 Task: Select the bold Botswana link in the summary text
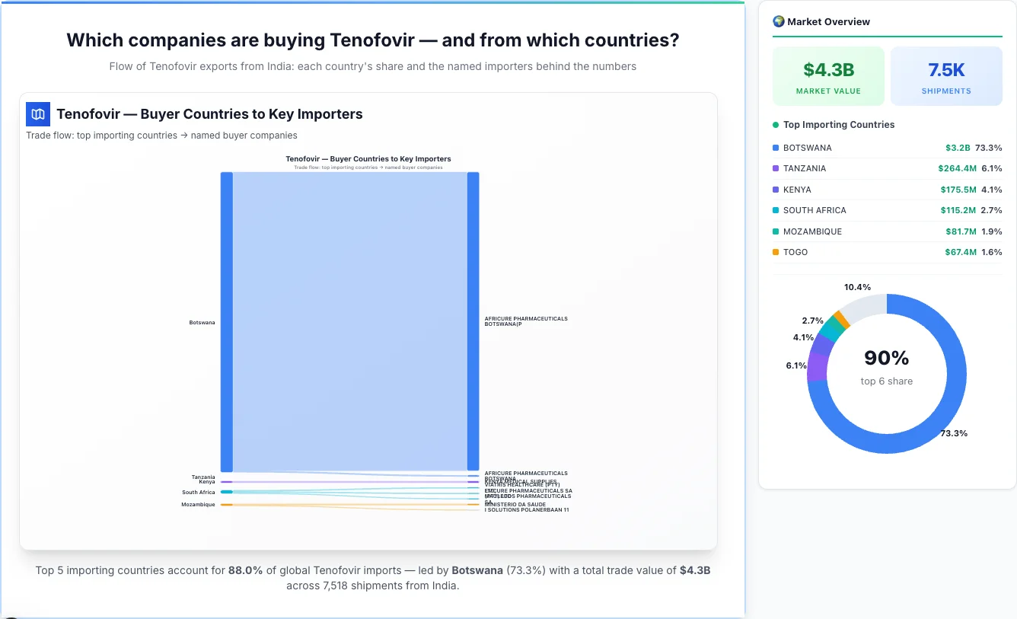(x=479, y=570)
